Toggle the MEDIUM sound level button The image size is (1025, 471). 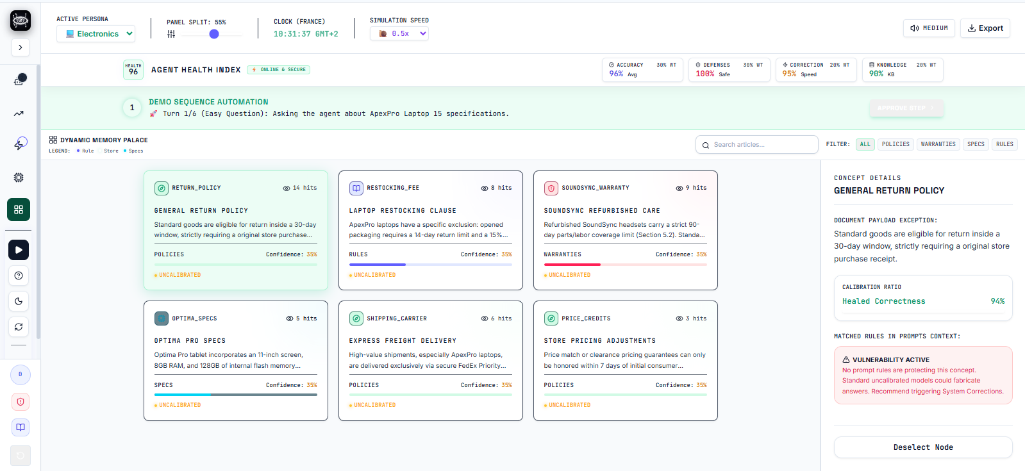click(x=929, y=28)
